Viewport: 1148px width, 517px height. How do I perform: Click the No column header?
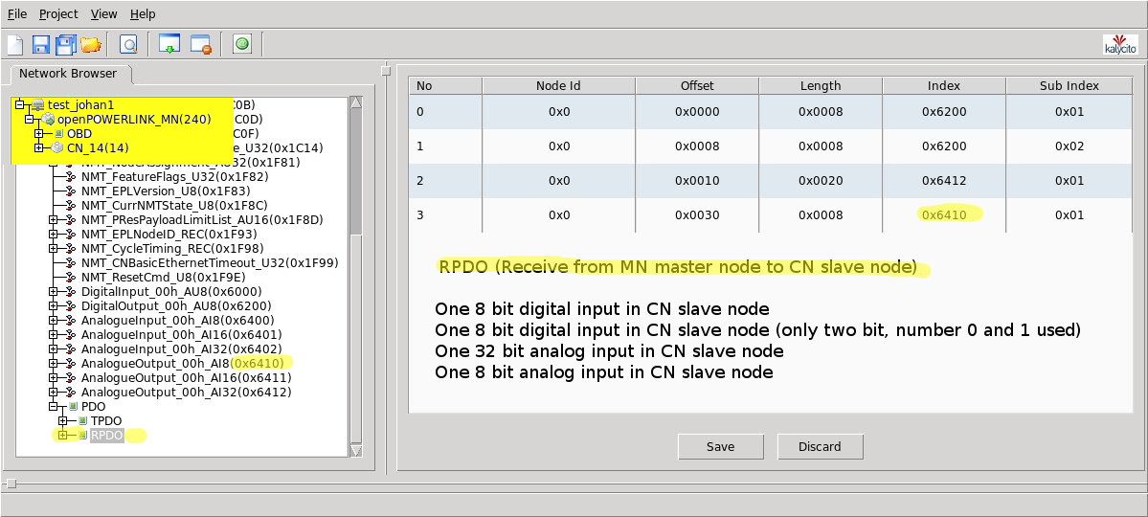(x=445, y=85)
